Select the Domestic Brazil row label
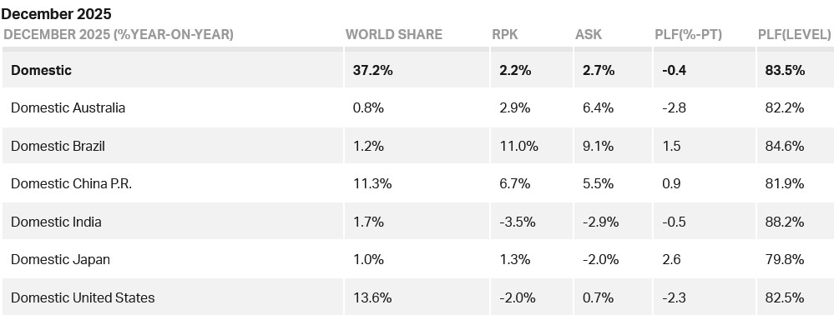834x315 pixels. click(58, 146)
